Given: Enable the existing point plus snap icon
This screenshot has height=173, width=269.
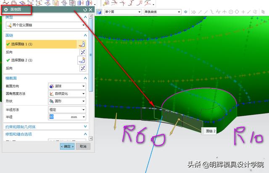Looking at the screenshot, I should pyautogui.click(x=243, y=12).
